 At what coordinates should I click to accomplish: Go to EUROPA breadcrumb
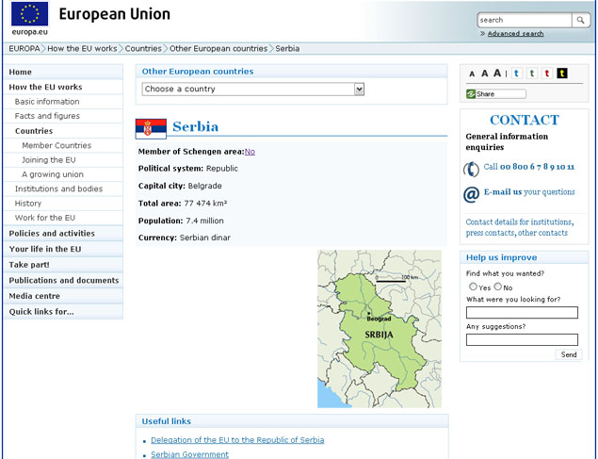[x=24, y=48]
